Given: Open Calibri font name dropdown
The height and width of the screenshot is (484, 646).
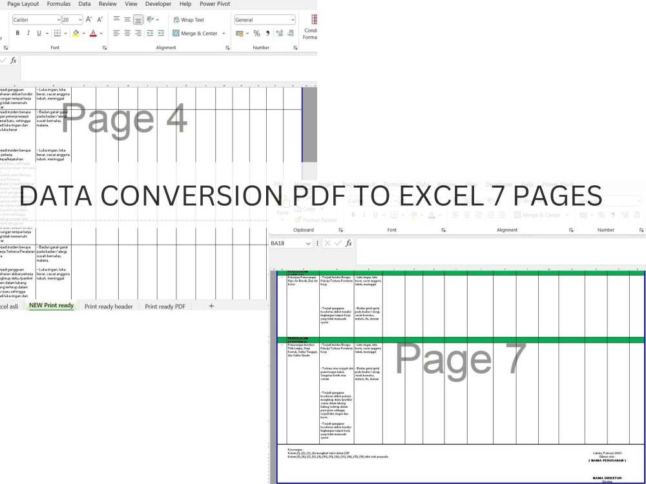Looking at the screenshot, I should coord(58,20).
